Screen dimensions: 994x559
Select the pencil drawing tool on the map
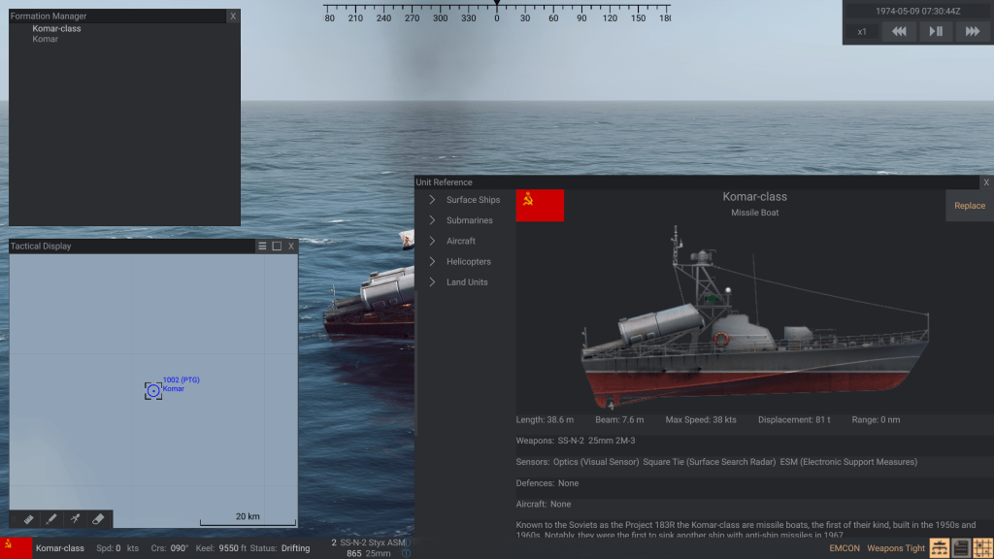pyautogui.click(x=51, y=519)
